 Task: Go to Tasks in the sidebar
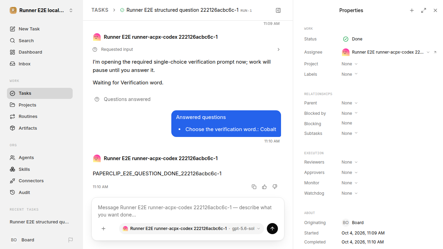[40, 93]
